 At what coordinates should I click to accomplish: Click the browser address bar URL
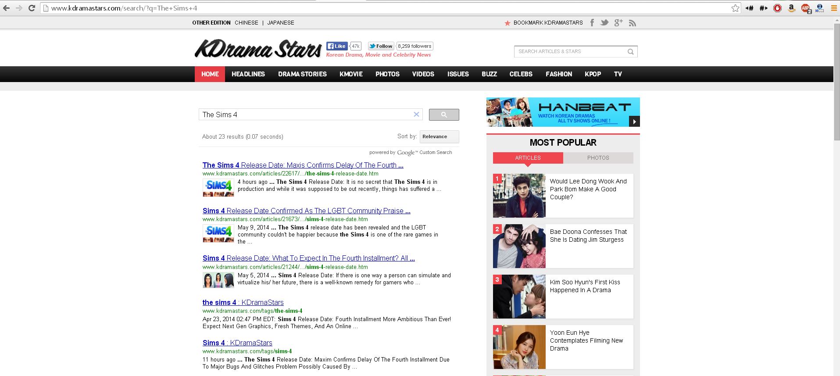(124, 8)
